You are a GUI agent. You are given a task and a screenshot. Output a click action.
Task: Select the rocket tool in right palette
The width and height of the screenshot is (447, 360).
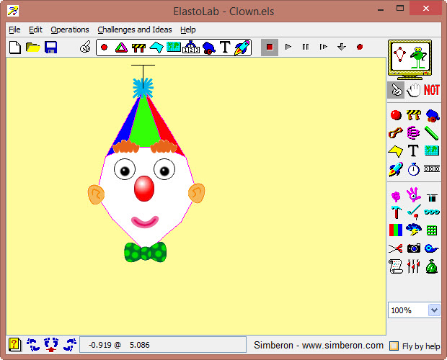click(395, 170)
